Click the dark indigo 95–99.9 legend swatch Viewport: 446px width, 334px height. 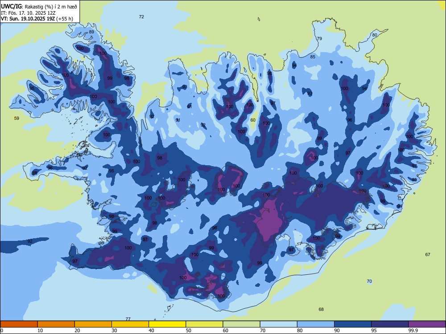pos(390,324)
